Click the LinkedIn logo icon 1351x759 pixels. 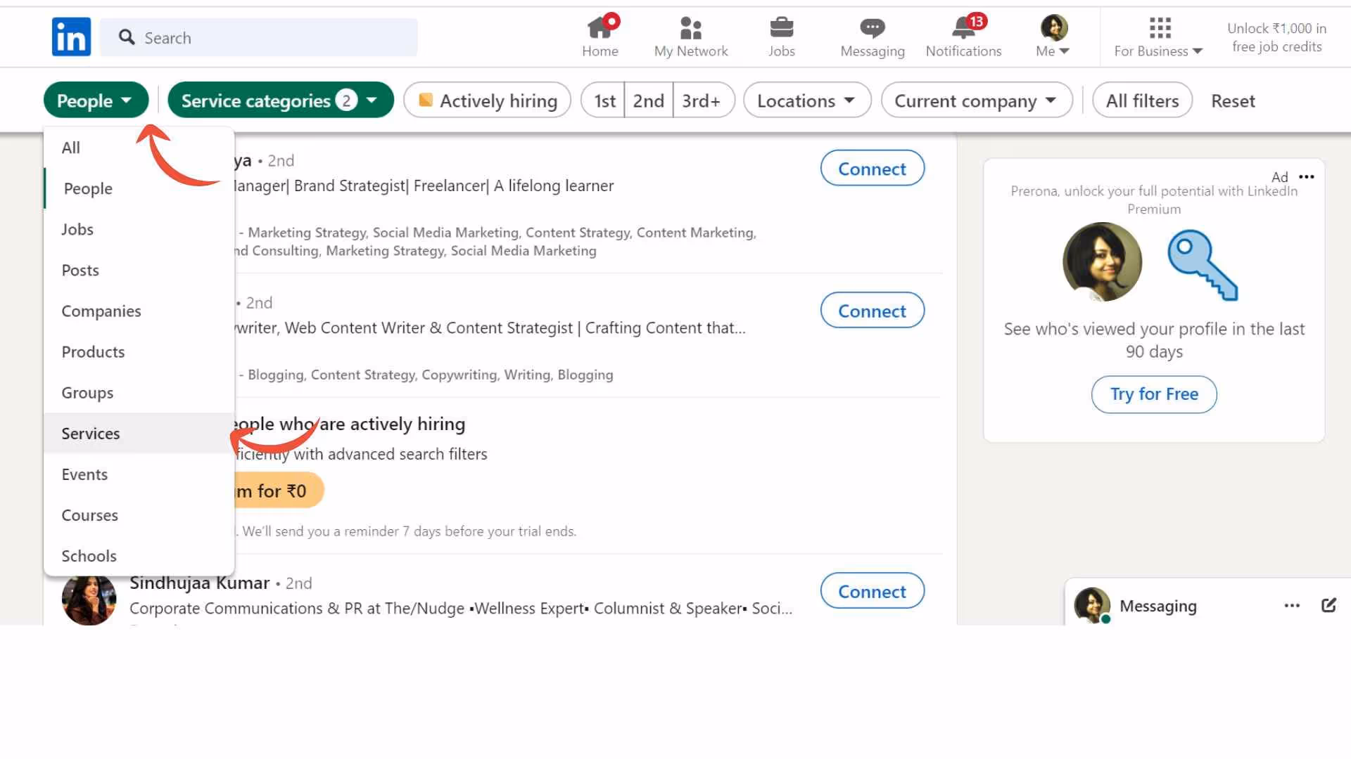point(71,37)
